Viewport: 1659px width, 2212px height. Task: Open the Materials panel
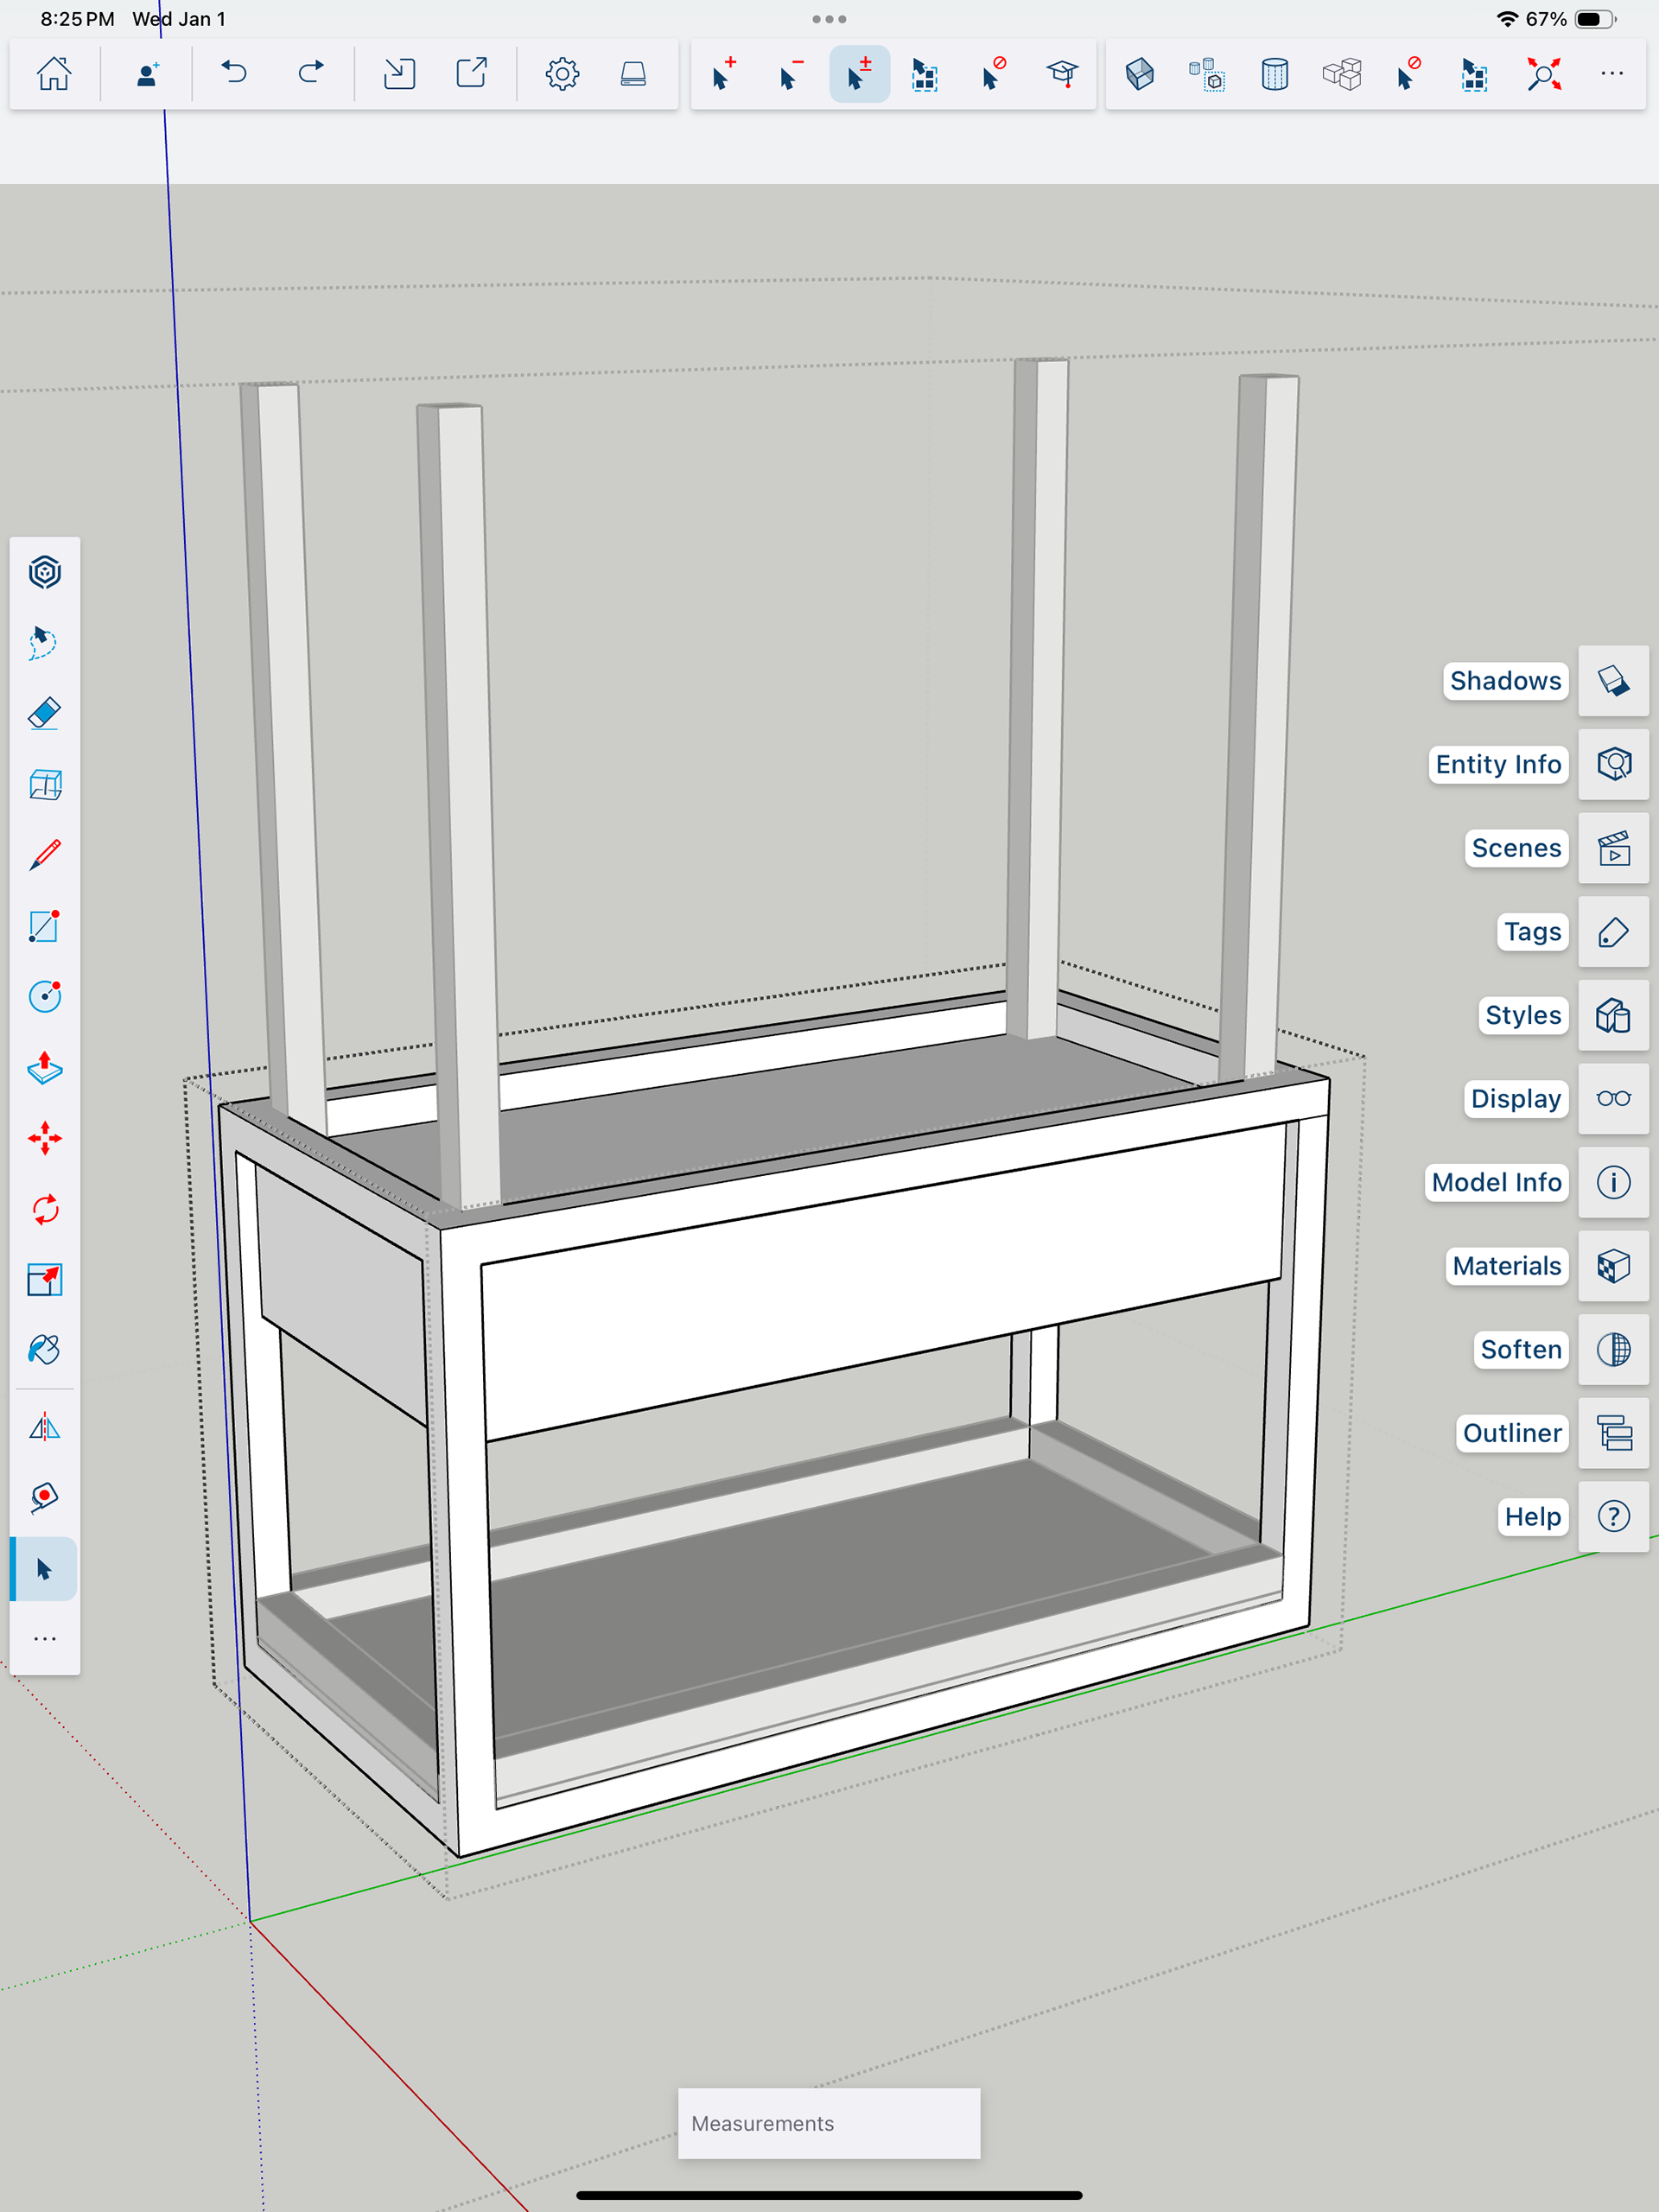pos(1613,1266)
